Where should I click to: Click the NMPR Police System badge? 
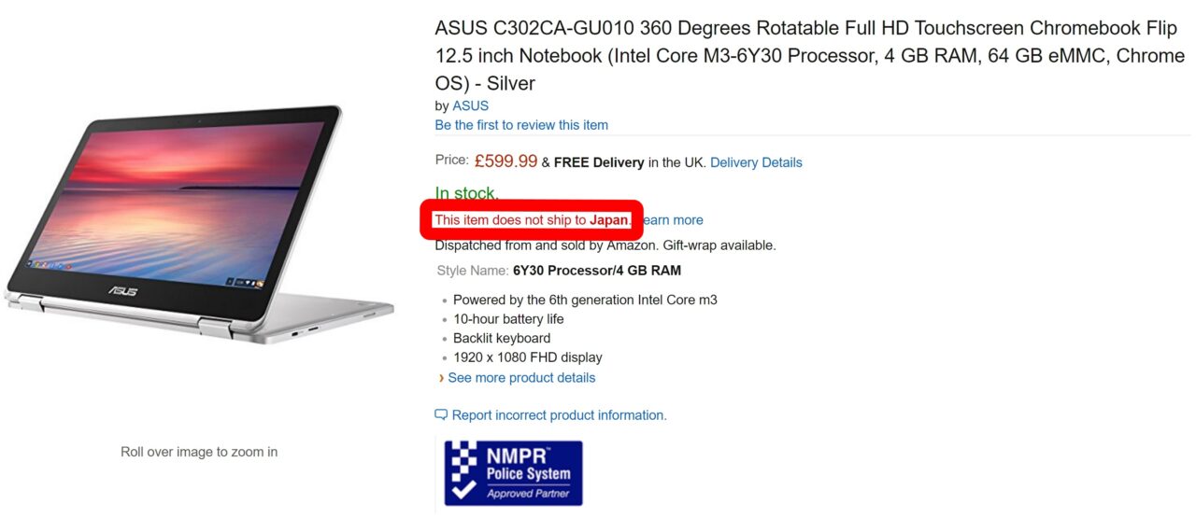[513, 473]
